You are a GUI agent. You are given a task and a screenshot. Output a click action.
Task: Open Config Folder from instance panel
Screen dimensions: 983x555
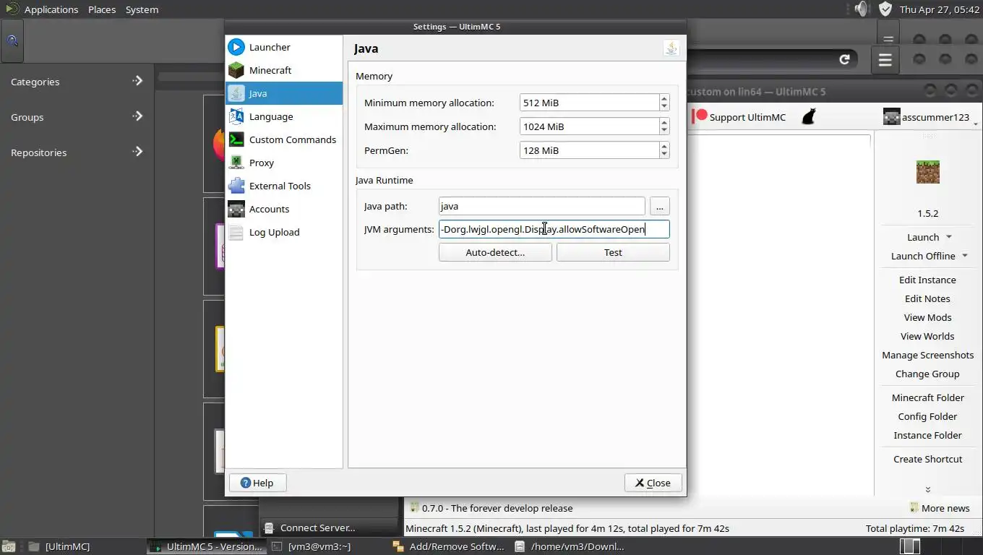(x=927, y=416)
